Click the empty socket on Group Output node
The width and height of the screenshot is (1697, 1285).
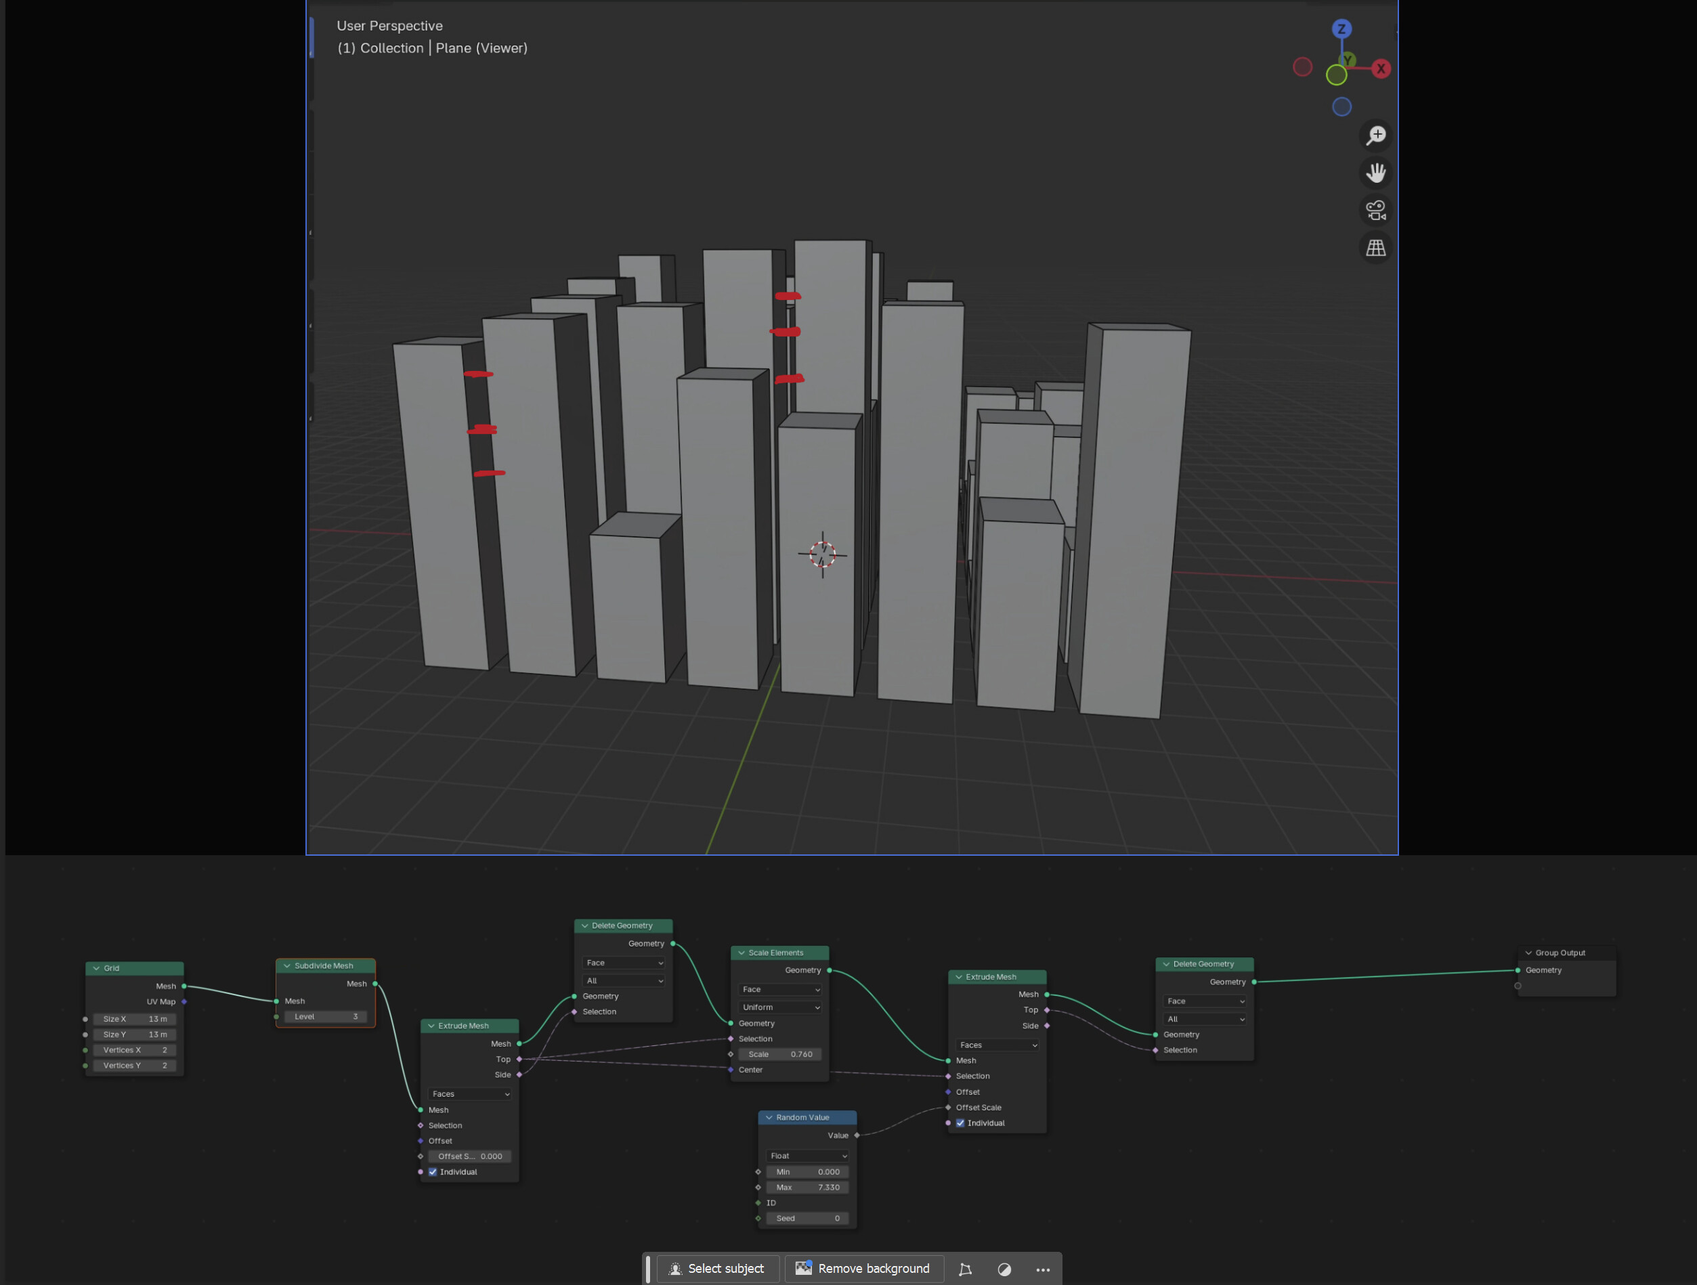click(1518, 986)
